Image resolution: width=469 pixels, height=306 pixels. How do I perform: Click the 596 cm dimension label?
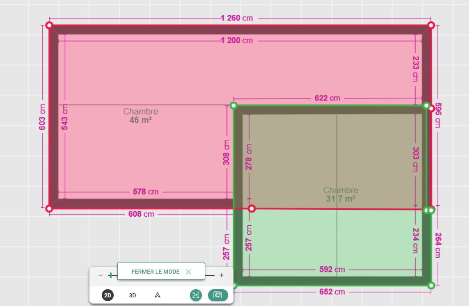(x=438, y=115)
